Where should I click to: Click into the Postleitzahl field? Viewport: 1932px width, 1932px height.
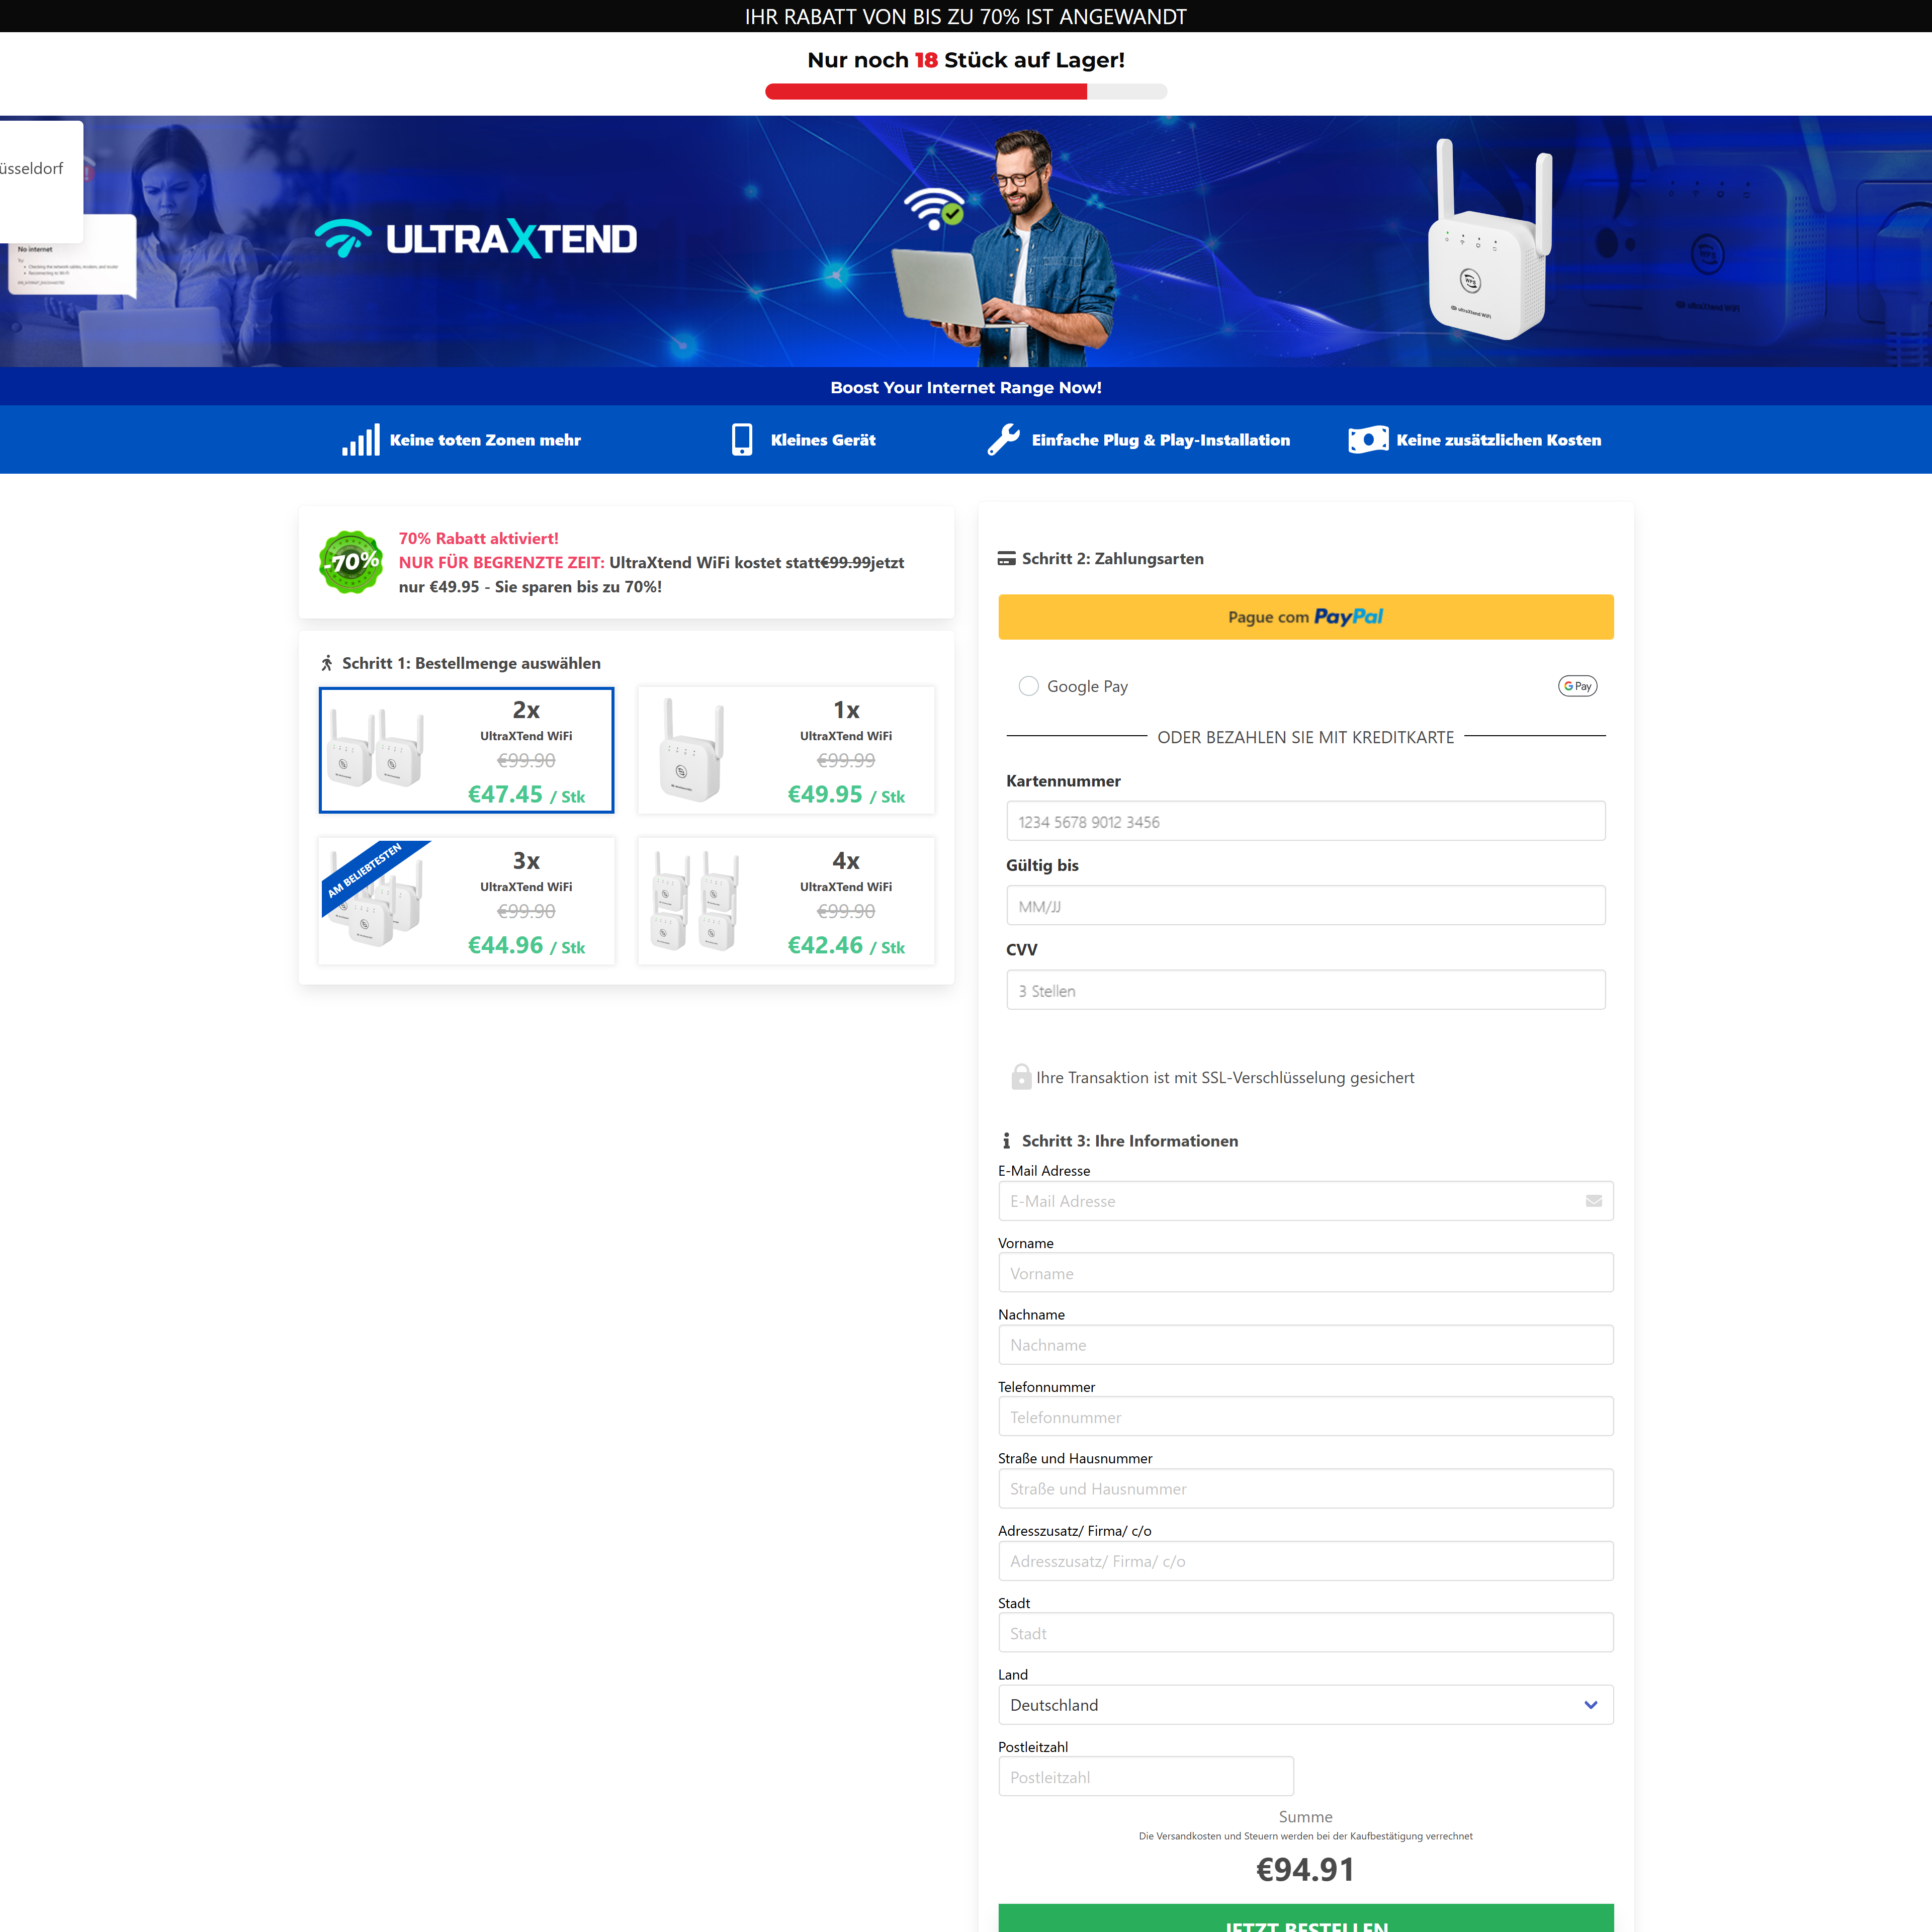1145,1777
